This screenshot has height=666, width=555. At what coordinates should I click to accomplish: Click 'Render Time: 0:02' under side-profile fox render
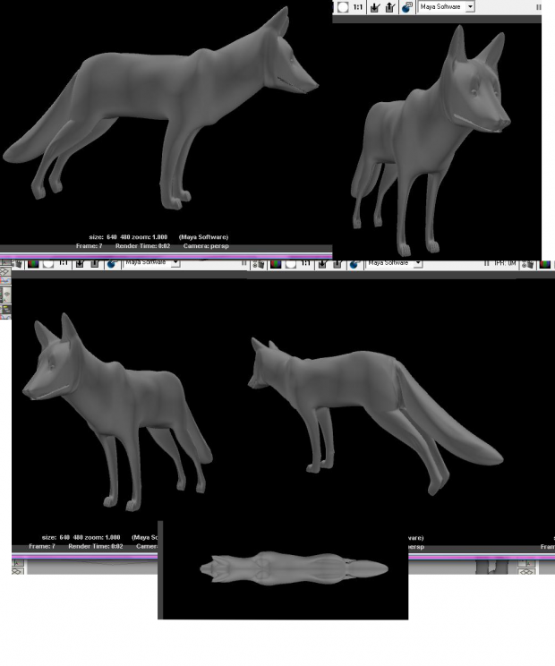point(142,246)
